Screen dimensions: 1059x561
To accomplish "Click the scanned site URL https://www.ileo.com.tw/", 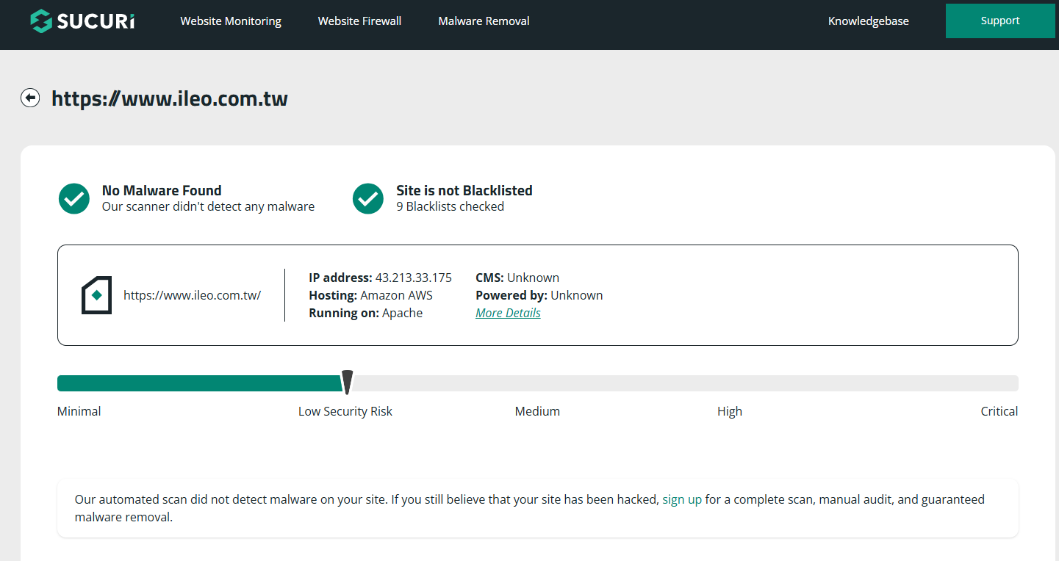I will (192, 294).
